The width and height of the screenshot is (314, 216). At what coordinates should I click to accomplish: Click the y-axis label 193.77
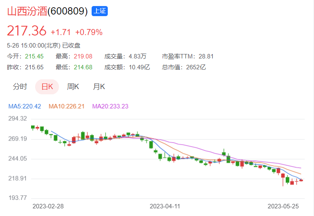click(x=18, y=198)
